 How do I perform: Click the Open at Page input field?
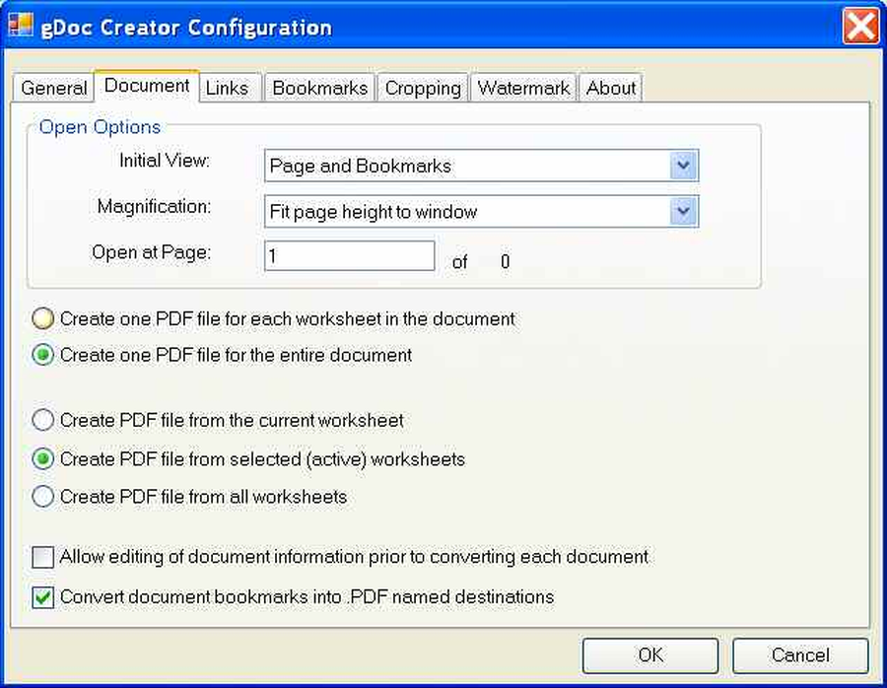click(x=350, y=256)
